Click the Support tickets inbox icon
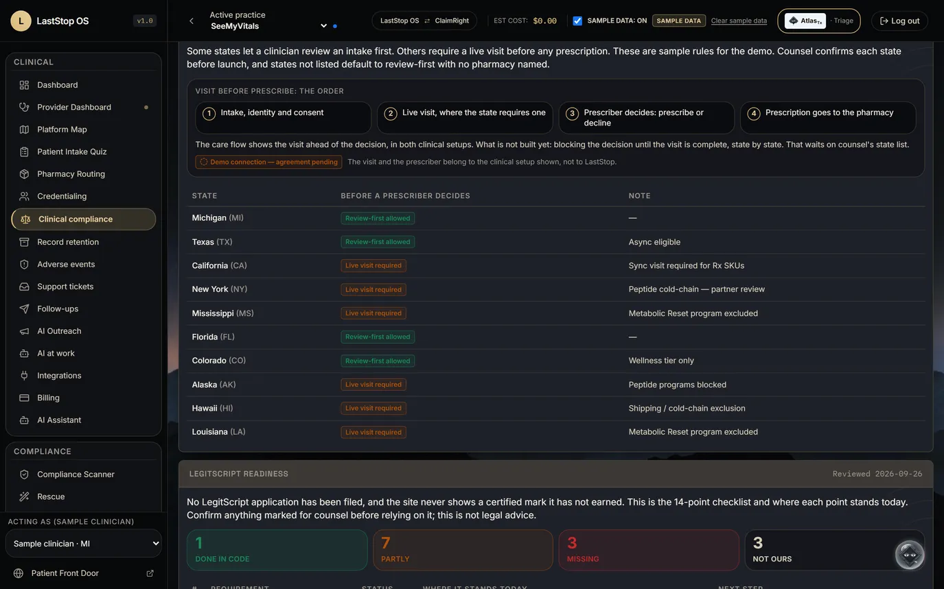The image size is (944, 589). (x=24, y=287)
